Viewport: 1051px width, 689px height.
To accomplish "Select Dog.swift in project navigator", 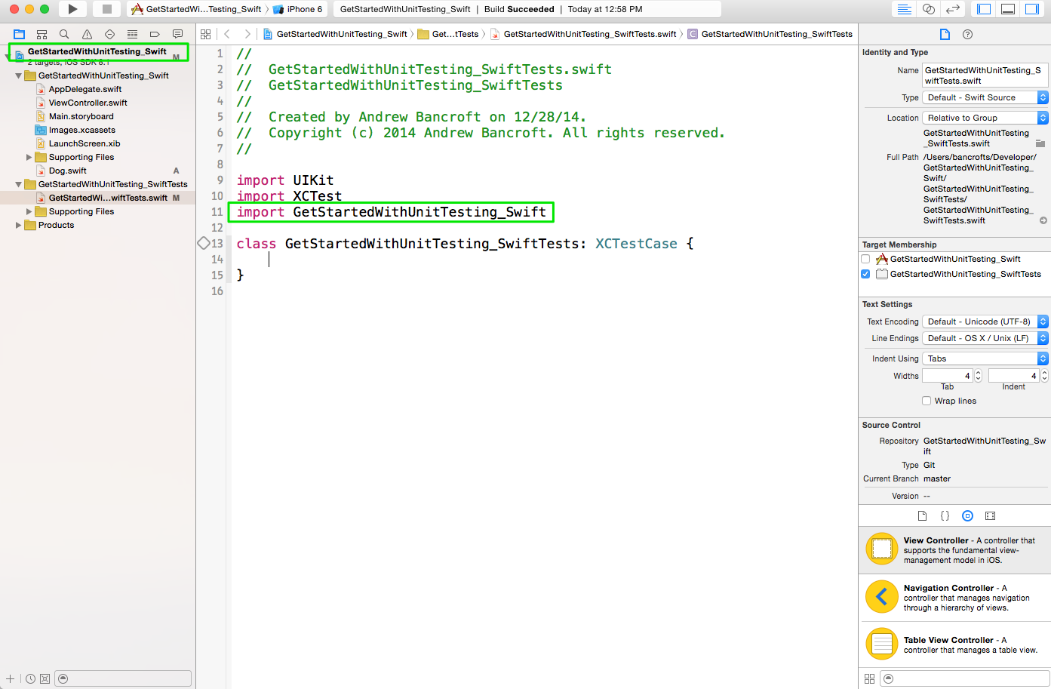I will [x=68, y=171].
